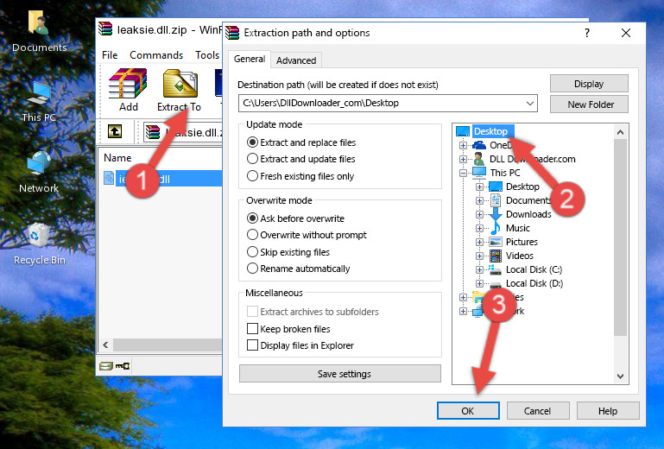Open the Tools menu in WinRAR
Image resolution: width=664 pixels, height=449 pixels.
[207, 55]
